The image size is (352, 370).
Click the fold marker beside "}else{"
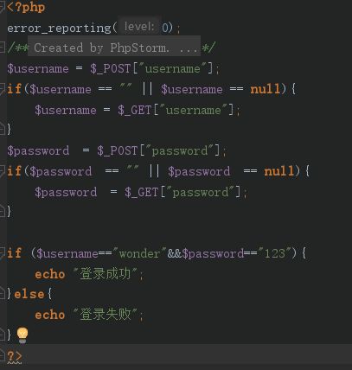(2, 294)
